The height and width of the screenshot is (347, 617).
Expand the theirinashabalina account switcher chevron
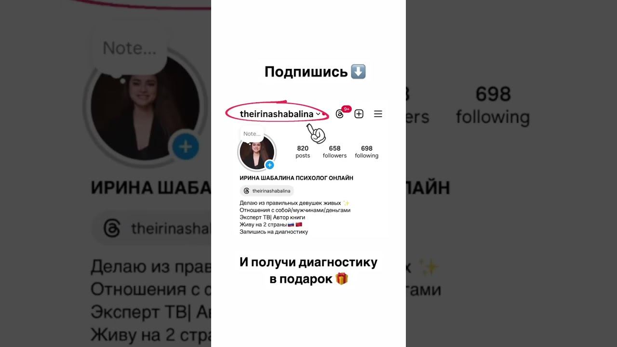click(x=318, y=114)
